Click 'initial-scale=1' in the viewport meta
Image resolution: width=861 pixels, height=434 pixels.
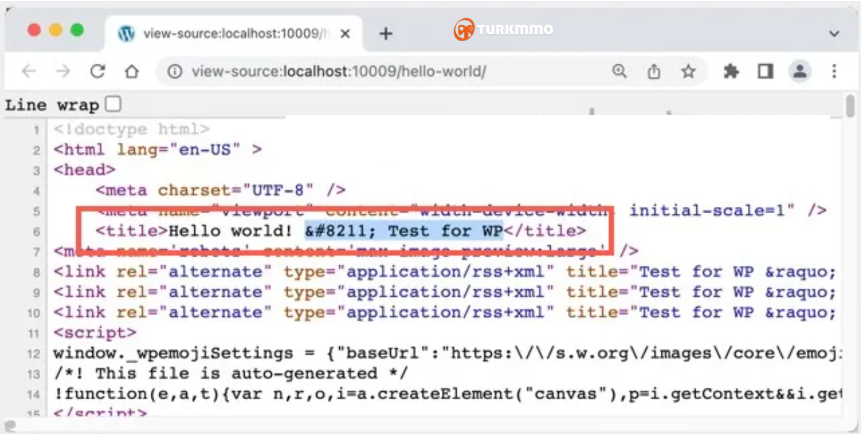(712, 211)
